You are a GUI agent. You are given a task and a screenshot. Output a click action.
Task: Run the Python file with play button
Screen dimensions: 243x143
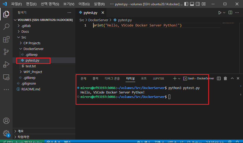[220, 13]
